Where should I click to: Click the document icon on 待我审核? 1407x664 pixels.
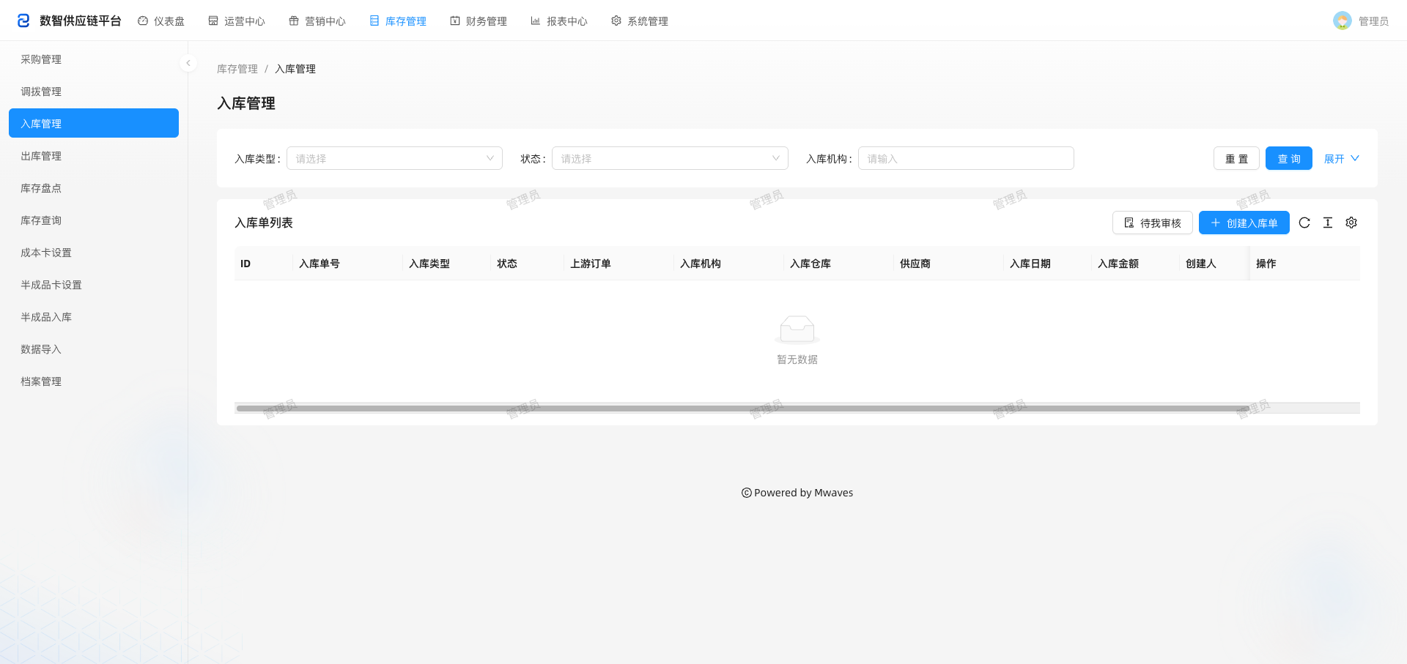pyautogui.click(x=1129, y=223)
